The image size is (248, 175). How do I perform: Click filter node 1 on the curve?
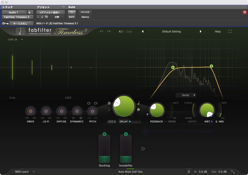[173, 67]
